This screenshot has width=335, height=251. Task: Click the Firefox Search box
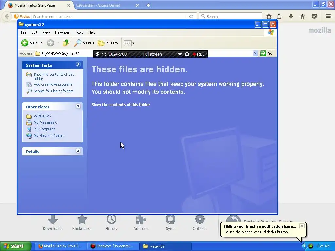pyautogui.click(x=230, y=16)
